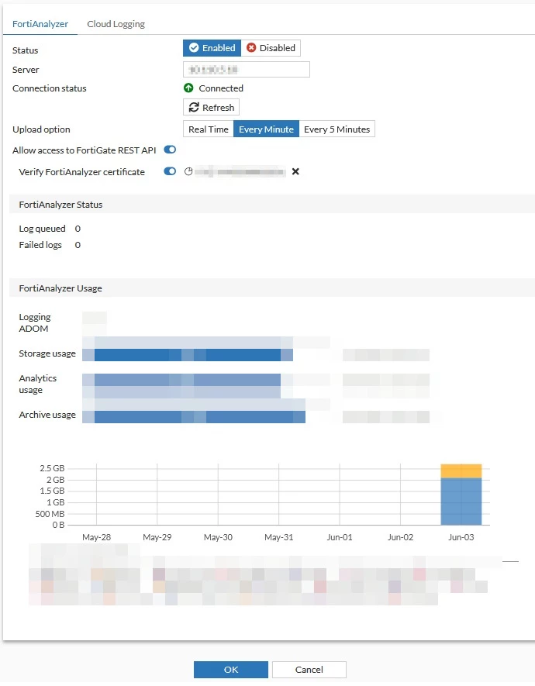This screenshot has width=535, height=686.
Task: Set Status to Enabled
Action: coord(212,48)
